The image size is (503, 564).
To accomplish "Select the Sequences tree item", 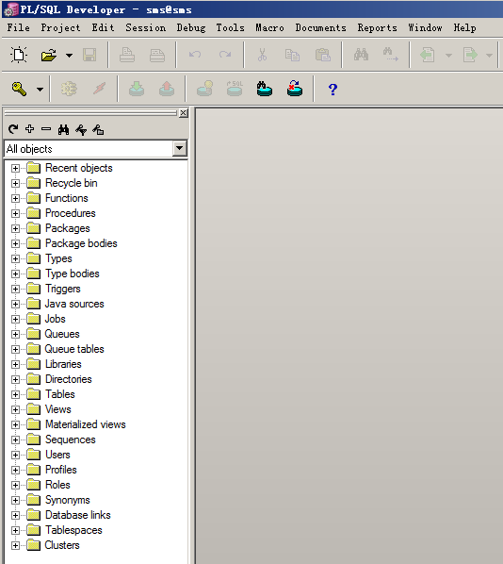I will coord(71,440).
